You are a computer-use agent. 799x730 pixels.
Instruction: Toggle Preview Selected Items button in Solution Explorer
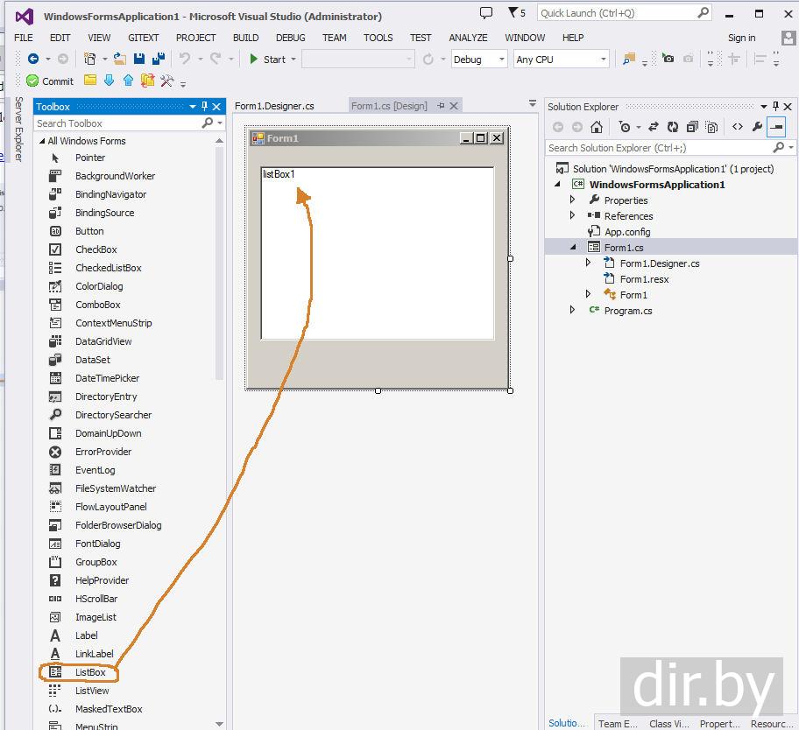(776, 127)
